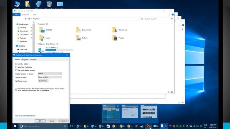Switch to large icons view in File Explorer
The image size is (230, 129).
tap(172, 92)
